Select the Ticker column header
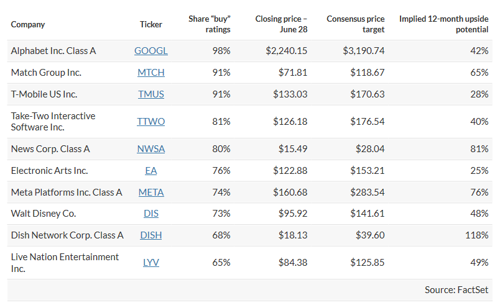The height and width of the screenshot is (308, 500). [151, 25]
